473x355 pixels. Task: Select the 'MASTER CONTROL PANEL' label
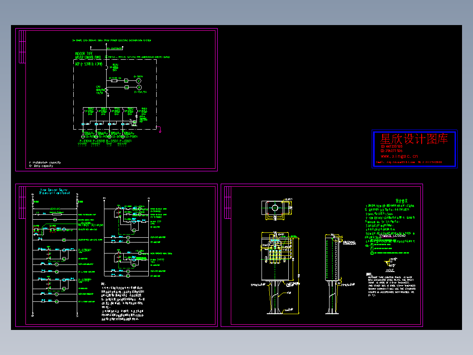point(88,57)
